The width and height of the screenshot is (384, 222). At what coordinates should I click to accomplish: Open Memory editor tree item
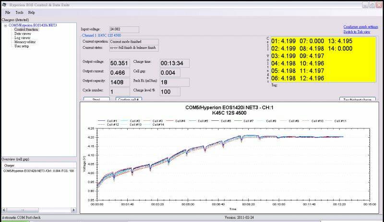pos(25,42)
